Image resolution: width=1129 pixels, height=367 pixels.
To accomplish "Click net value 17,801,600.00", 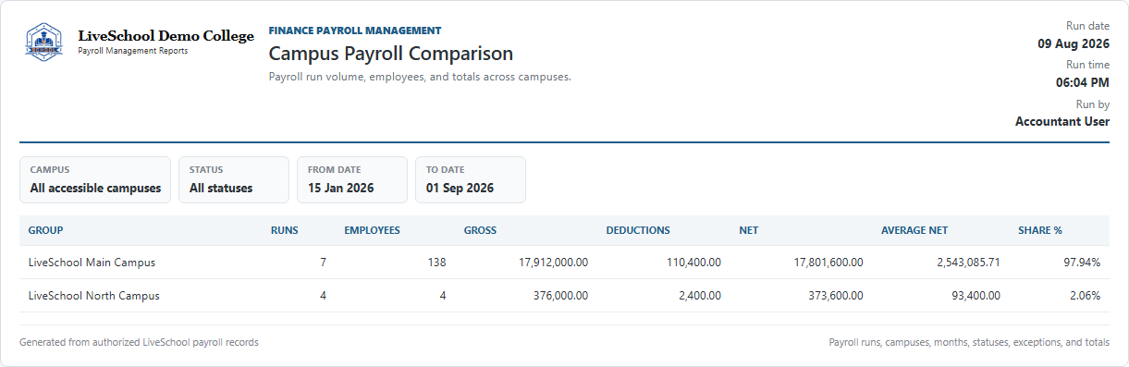I will (x=828, y=263).
